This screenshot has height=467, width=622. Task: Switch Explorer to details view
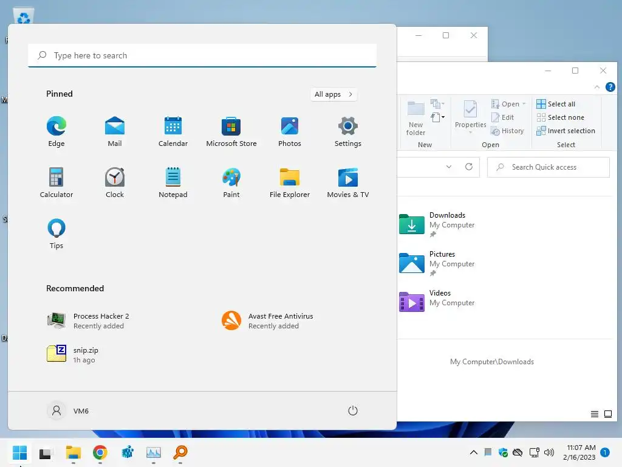pyautogui.click(x=594, y=414)
